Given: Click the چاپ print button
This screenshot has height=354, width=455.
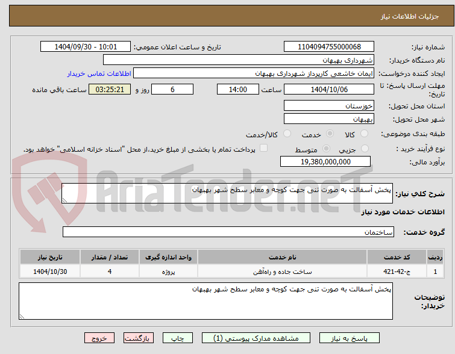Looking at the screenshot, I should coord(178,338).
